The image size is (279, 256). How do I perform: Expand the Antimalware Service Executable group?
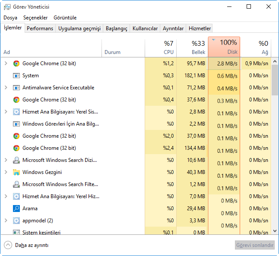(x=6, y=88)
